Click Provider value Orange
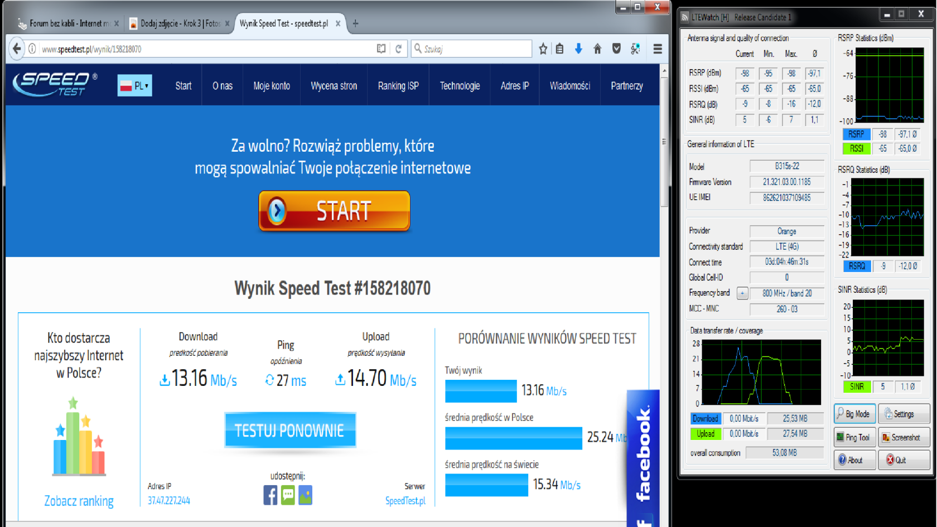Screen dimensions: 937x527 pos(787,231)
